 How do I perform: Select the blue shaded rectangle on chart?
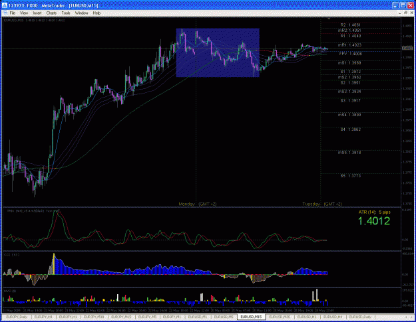tap(218, 52)
